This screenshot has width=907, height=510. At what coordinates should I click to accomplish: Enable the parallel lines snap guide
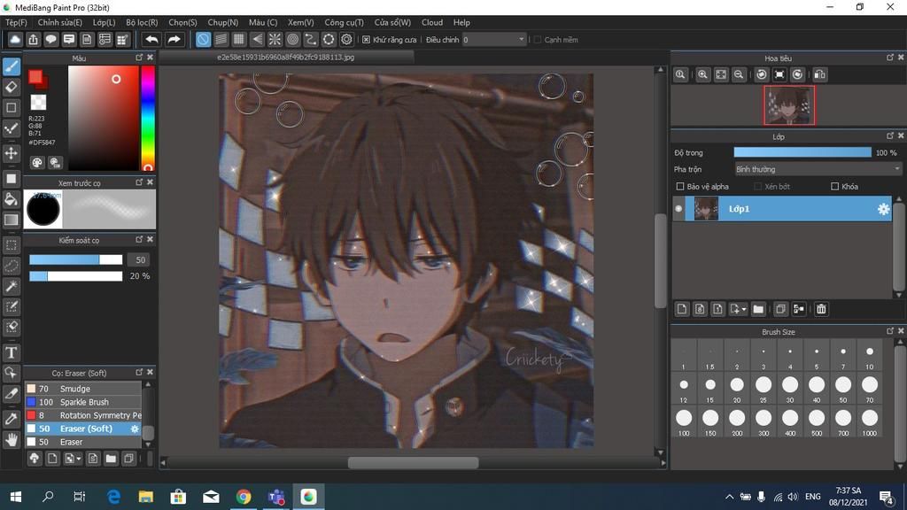pos(221,39)
